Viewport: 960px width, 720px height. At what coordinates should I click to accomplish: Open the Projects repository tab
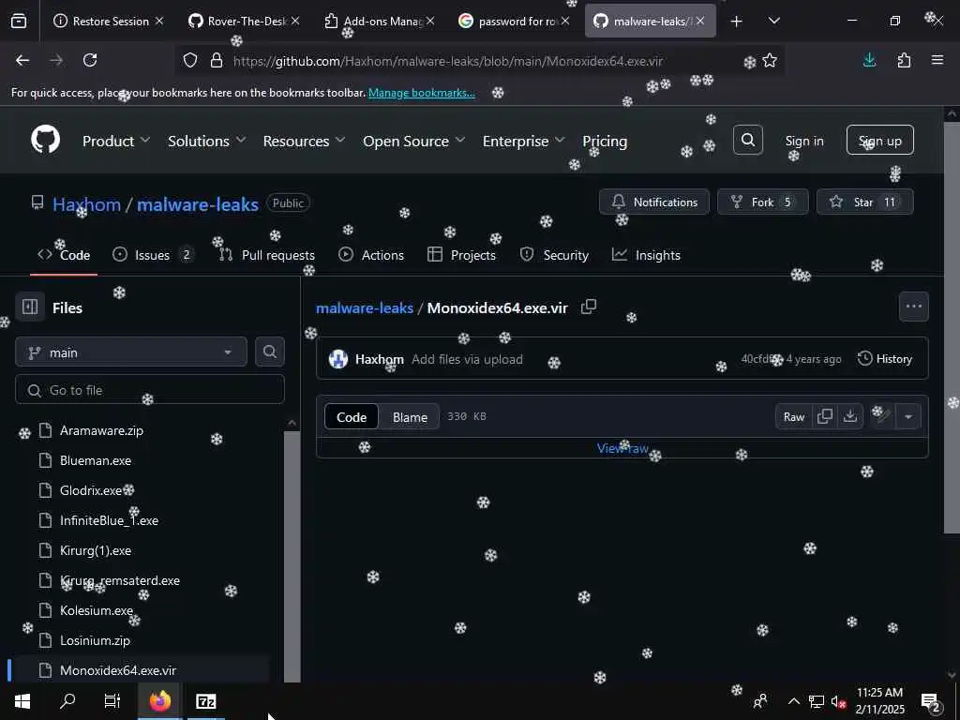(x=461, y=255)
